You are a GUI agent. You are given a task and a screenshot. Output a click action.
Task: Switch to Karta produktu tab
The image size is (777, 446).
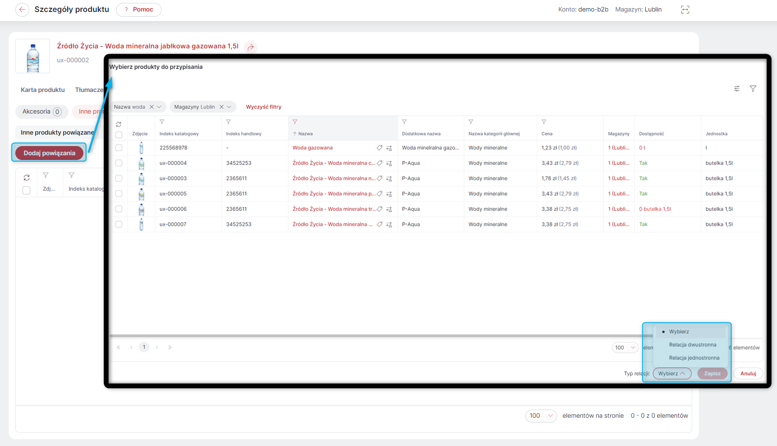(43, 90)
